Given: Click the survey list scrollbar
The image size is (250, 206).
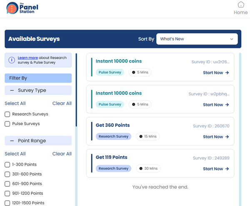Looking at the screenshot, I should [240, 129].
